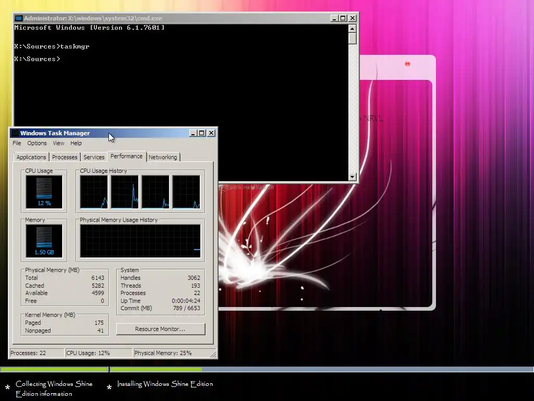Click the Up Time value 0:00:04:24
The width and height of the screenshot is (534, 401).
point(186,301)
